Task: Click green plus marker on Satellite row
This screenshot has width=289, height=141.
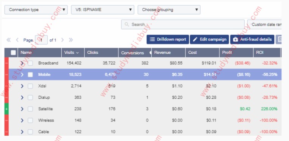Action: [6, 109]
